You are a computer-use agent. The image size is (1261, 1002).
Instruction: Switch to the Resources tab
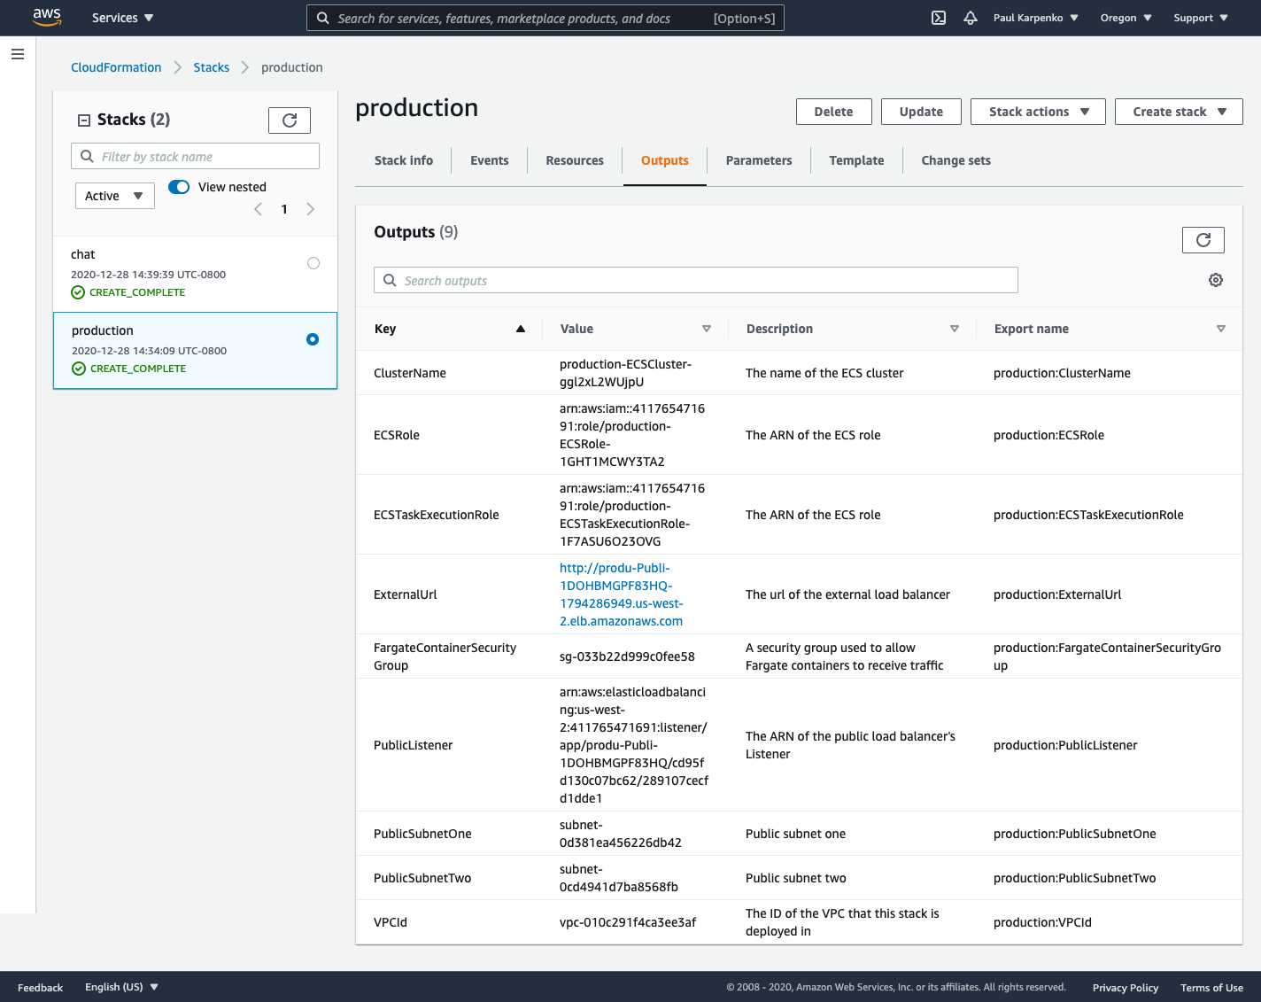point(575,160)
